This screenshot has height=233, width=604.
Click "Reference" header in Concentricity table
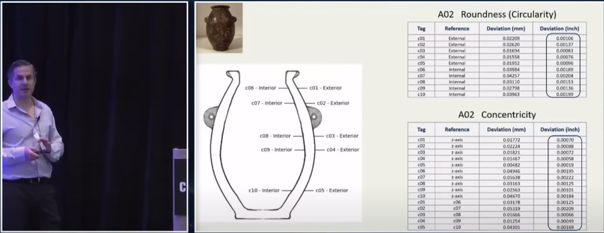(x=457, y=130)
